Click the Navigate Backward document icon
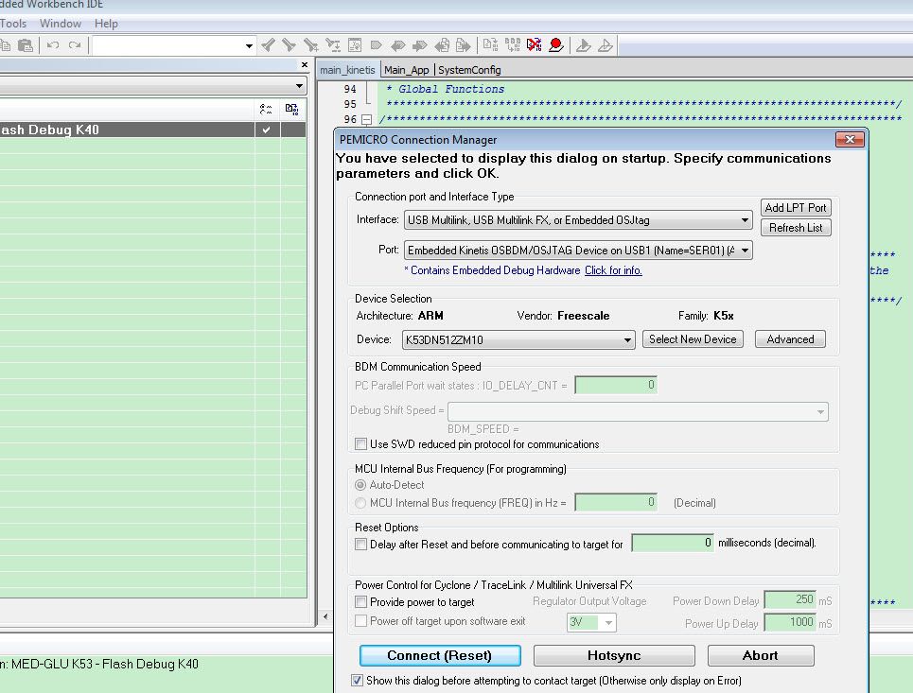Viewport: 913px width, 693px height. [442, 45]
